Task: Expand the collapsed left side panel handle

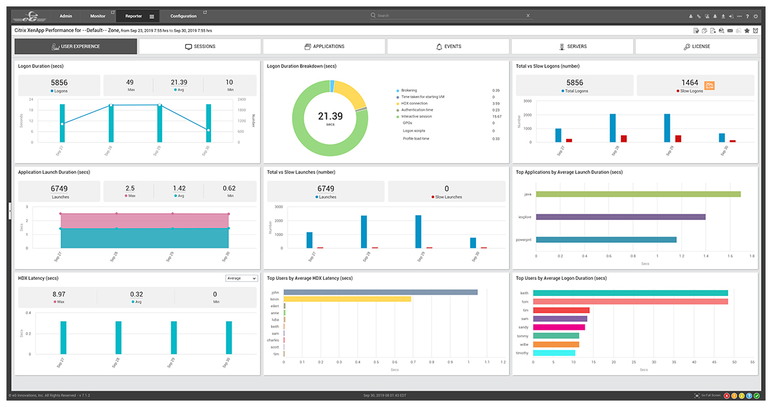Action: 10,211
